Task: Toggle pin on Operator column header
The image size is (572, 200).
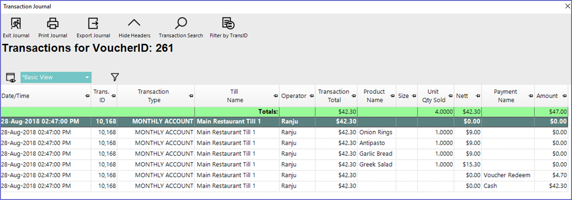Action: click(x=311, y=96)
